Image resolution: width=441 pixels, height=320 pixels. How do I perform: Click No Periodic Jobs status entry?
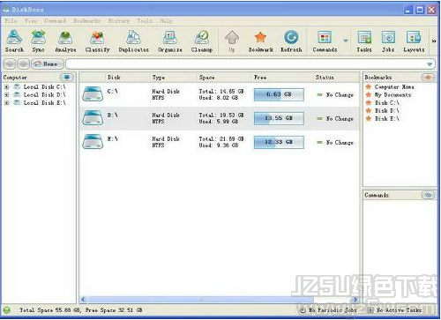(x=328, y=310)
